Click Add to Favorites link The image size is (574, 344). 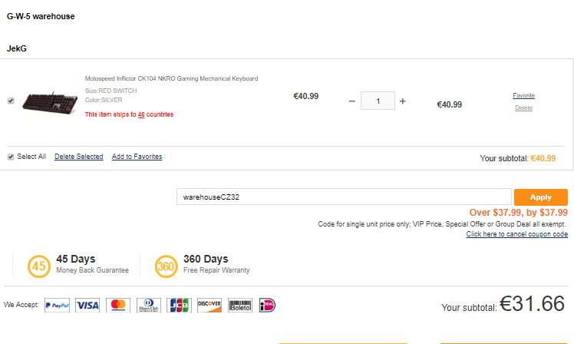point(137,157)
